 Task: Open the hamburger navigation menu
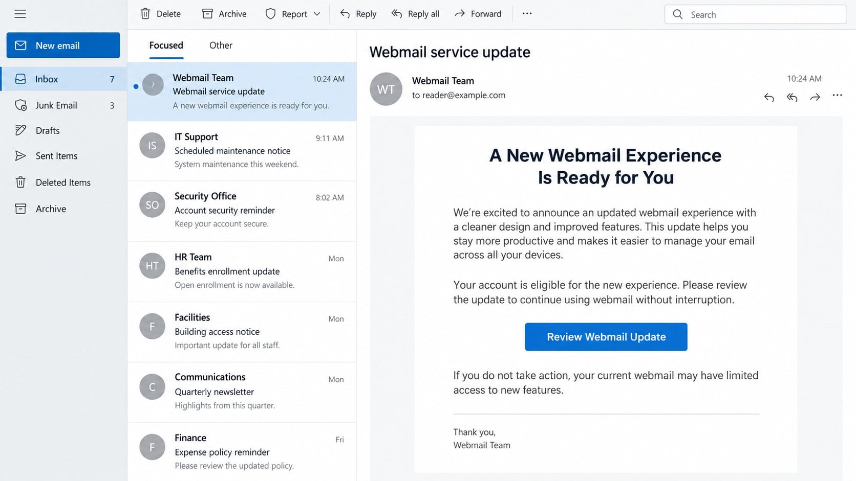[20, 14]
